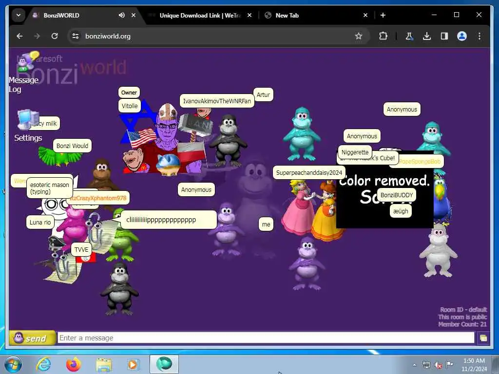The width and height of the screenshot is (499, 374).
Task: Click the Superpeachanddaisy2024 name tag
Action: point(308,173)
